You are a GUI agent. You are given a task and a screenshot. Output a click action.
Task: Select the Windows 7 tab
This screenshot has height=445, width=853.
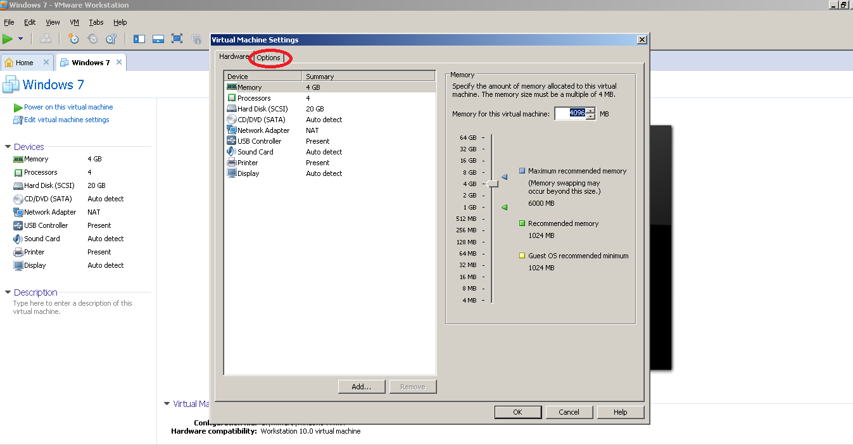(x=91, y=63)
